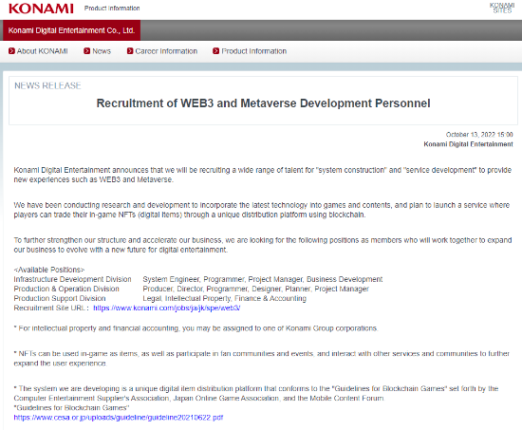Click the arrow icon beside Product Information nav
This screenshot has width=522, height=430.
click(216, 51)
